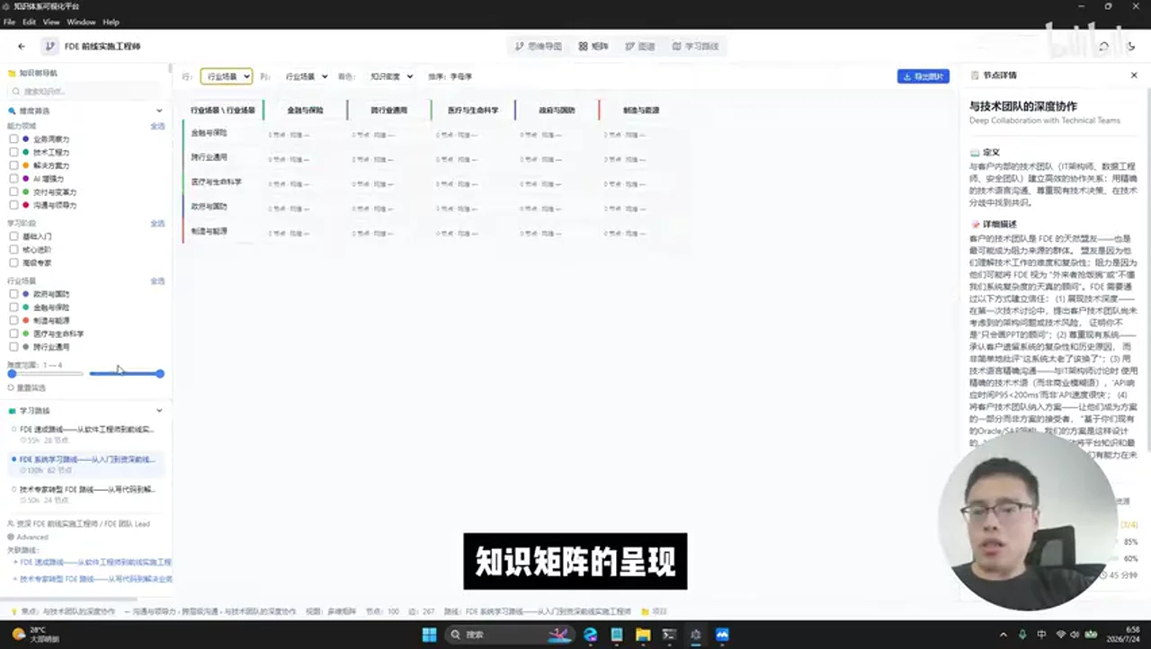
Task: Click 重置筛选 to reset filters
Action: (26, 388)
